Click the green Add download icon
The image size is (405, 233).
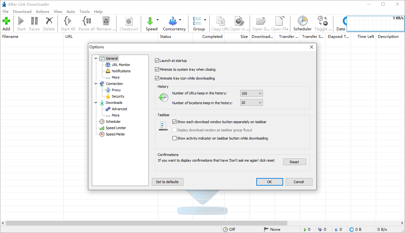tap(6, 21)
